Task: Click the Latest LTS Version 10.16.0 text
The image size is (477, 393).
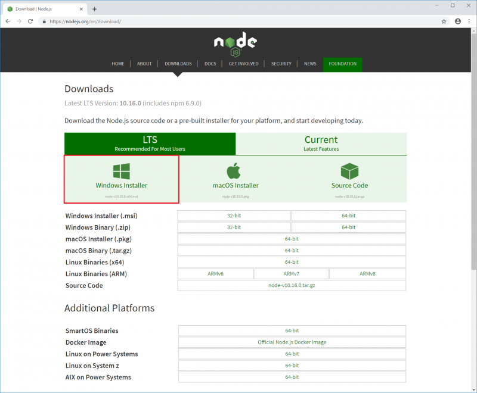Action: 133,103
